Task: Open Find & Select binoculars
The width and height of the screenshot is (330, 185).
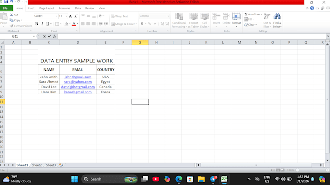Action: [x=277, y=20]
